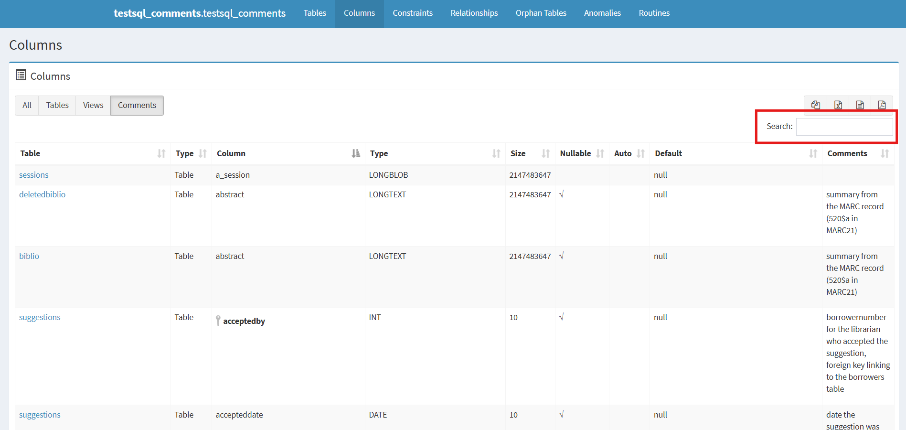Click the accepteddate column name

[239, 415]
